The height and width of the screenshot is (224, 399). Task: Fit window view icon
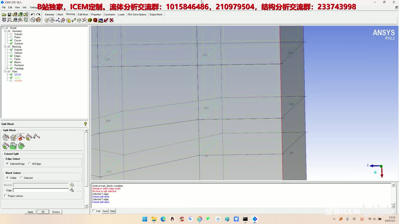tap(4, 20)
